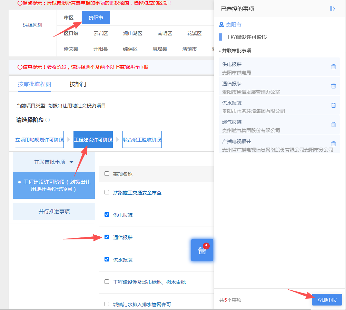Screen dimensions: 346x310
Task: Choose the 立项用地规划许可阶段 stage
Action: click(x=39, y=139)
